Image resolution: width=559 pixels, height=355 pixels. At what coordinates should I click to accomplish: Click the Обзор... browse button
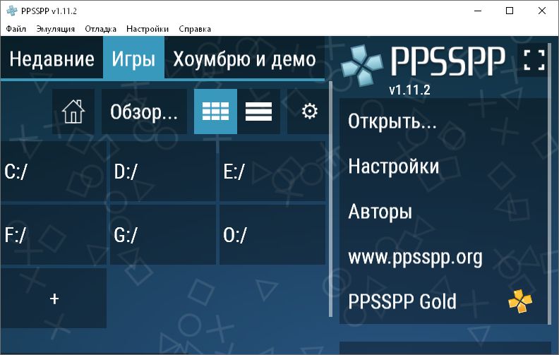(x=144, y=112)
